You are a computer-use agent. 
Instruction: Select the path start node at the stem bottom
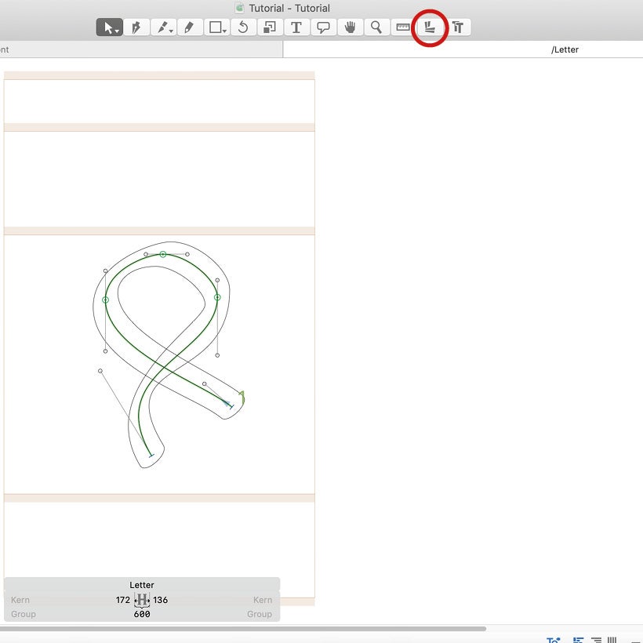[x=151, y=455]
